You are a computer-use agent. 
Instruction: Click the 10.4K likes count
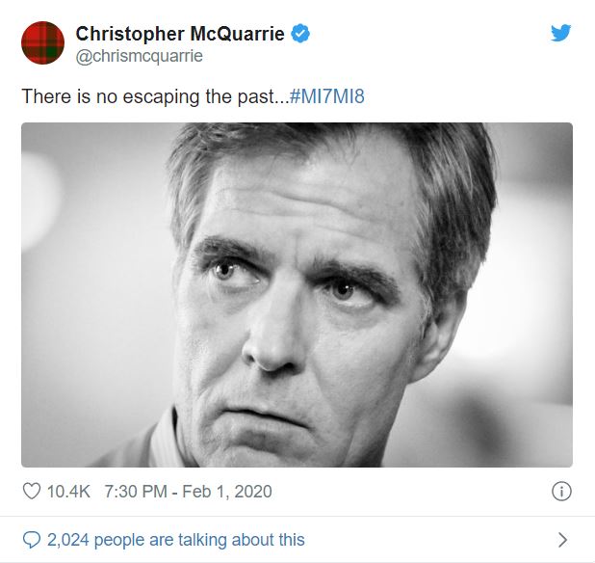click(x=70, y=492)
